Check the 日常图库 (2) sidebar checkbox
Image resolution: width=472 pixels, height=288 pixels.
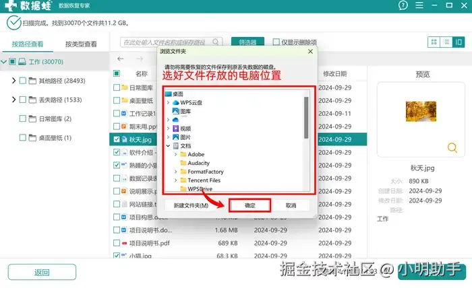pos(22,118)
